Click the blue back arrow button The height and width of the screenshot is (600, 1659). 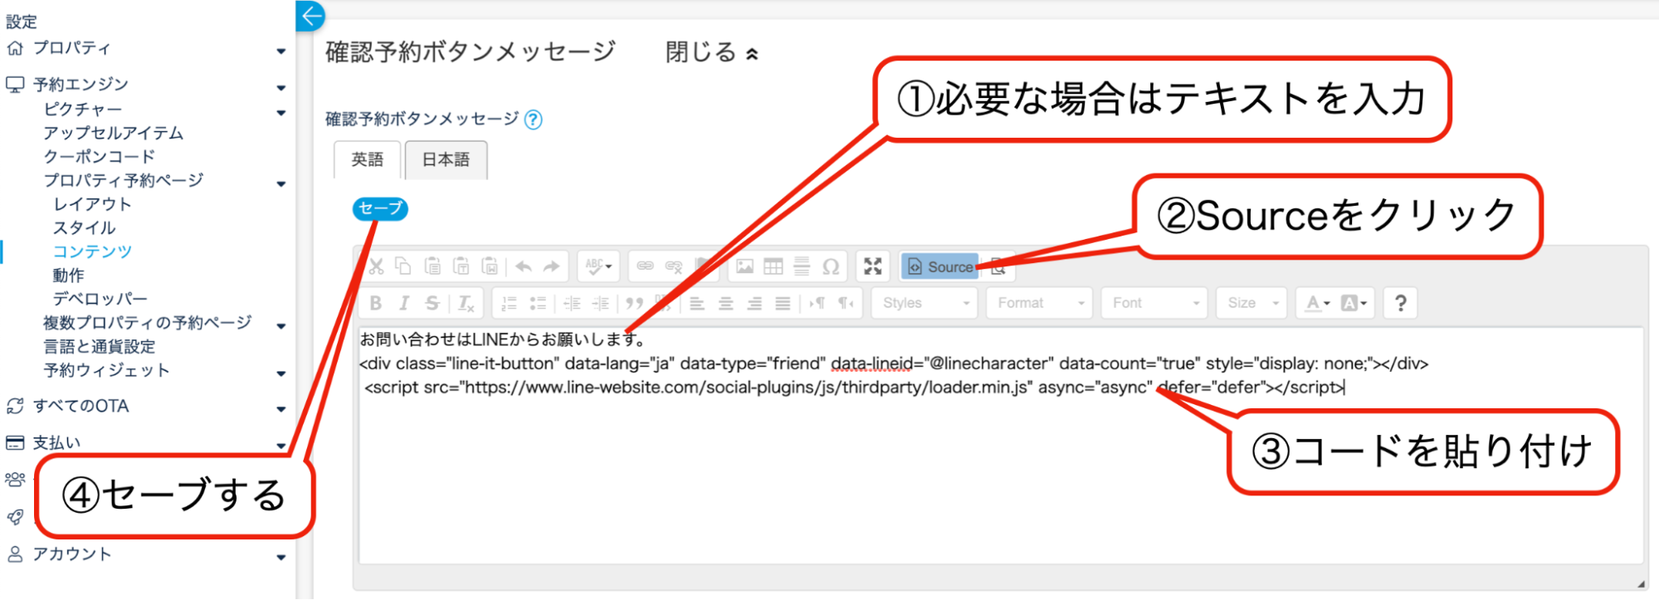coord(311,16)
